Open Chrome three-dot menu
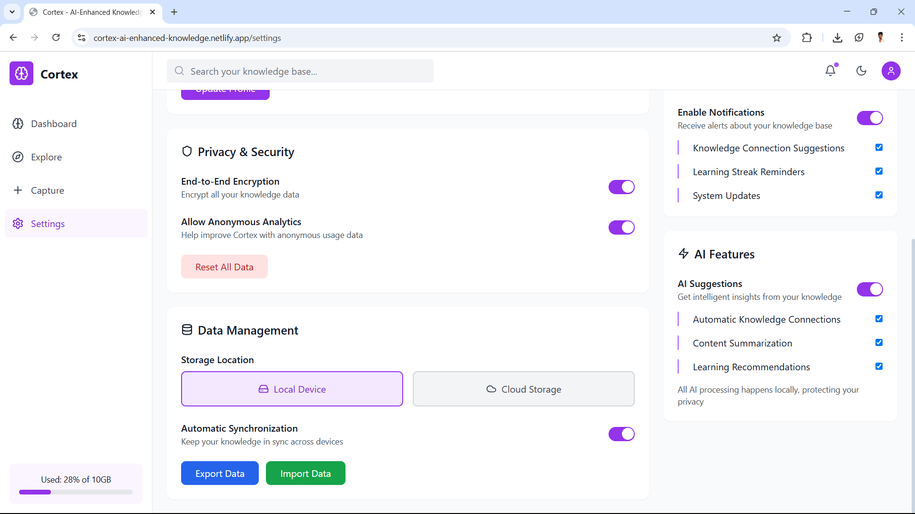The width and height of the screenshot is (915, 514). coord(902,38)
